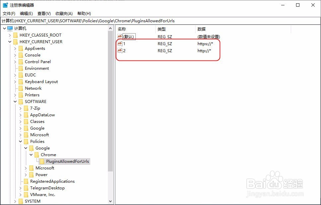The height and width of the screenshot is (205, 321).
Task: Sort by the 数据 column header
Action: pyautogui.click(x=243, y=29)
